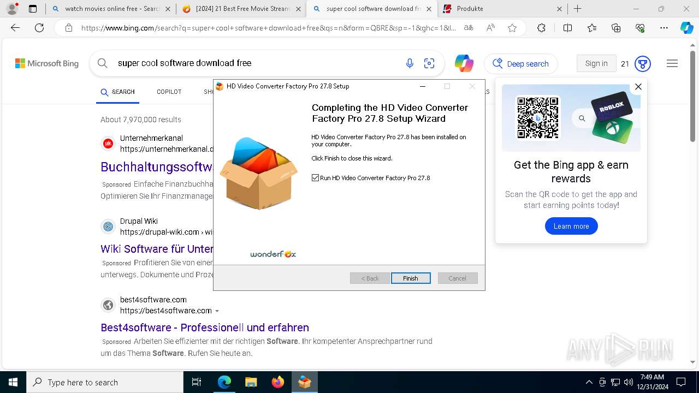Open Best4software - Professionell und erfahren link
This screenshot has width=699, height=393.
pyautogui.click(x=205, y=327)
